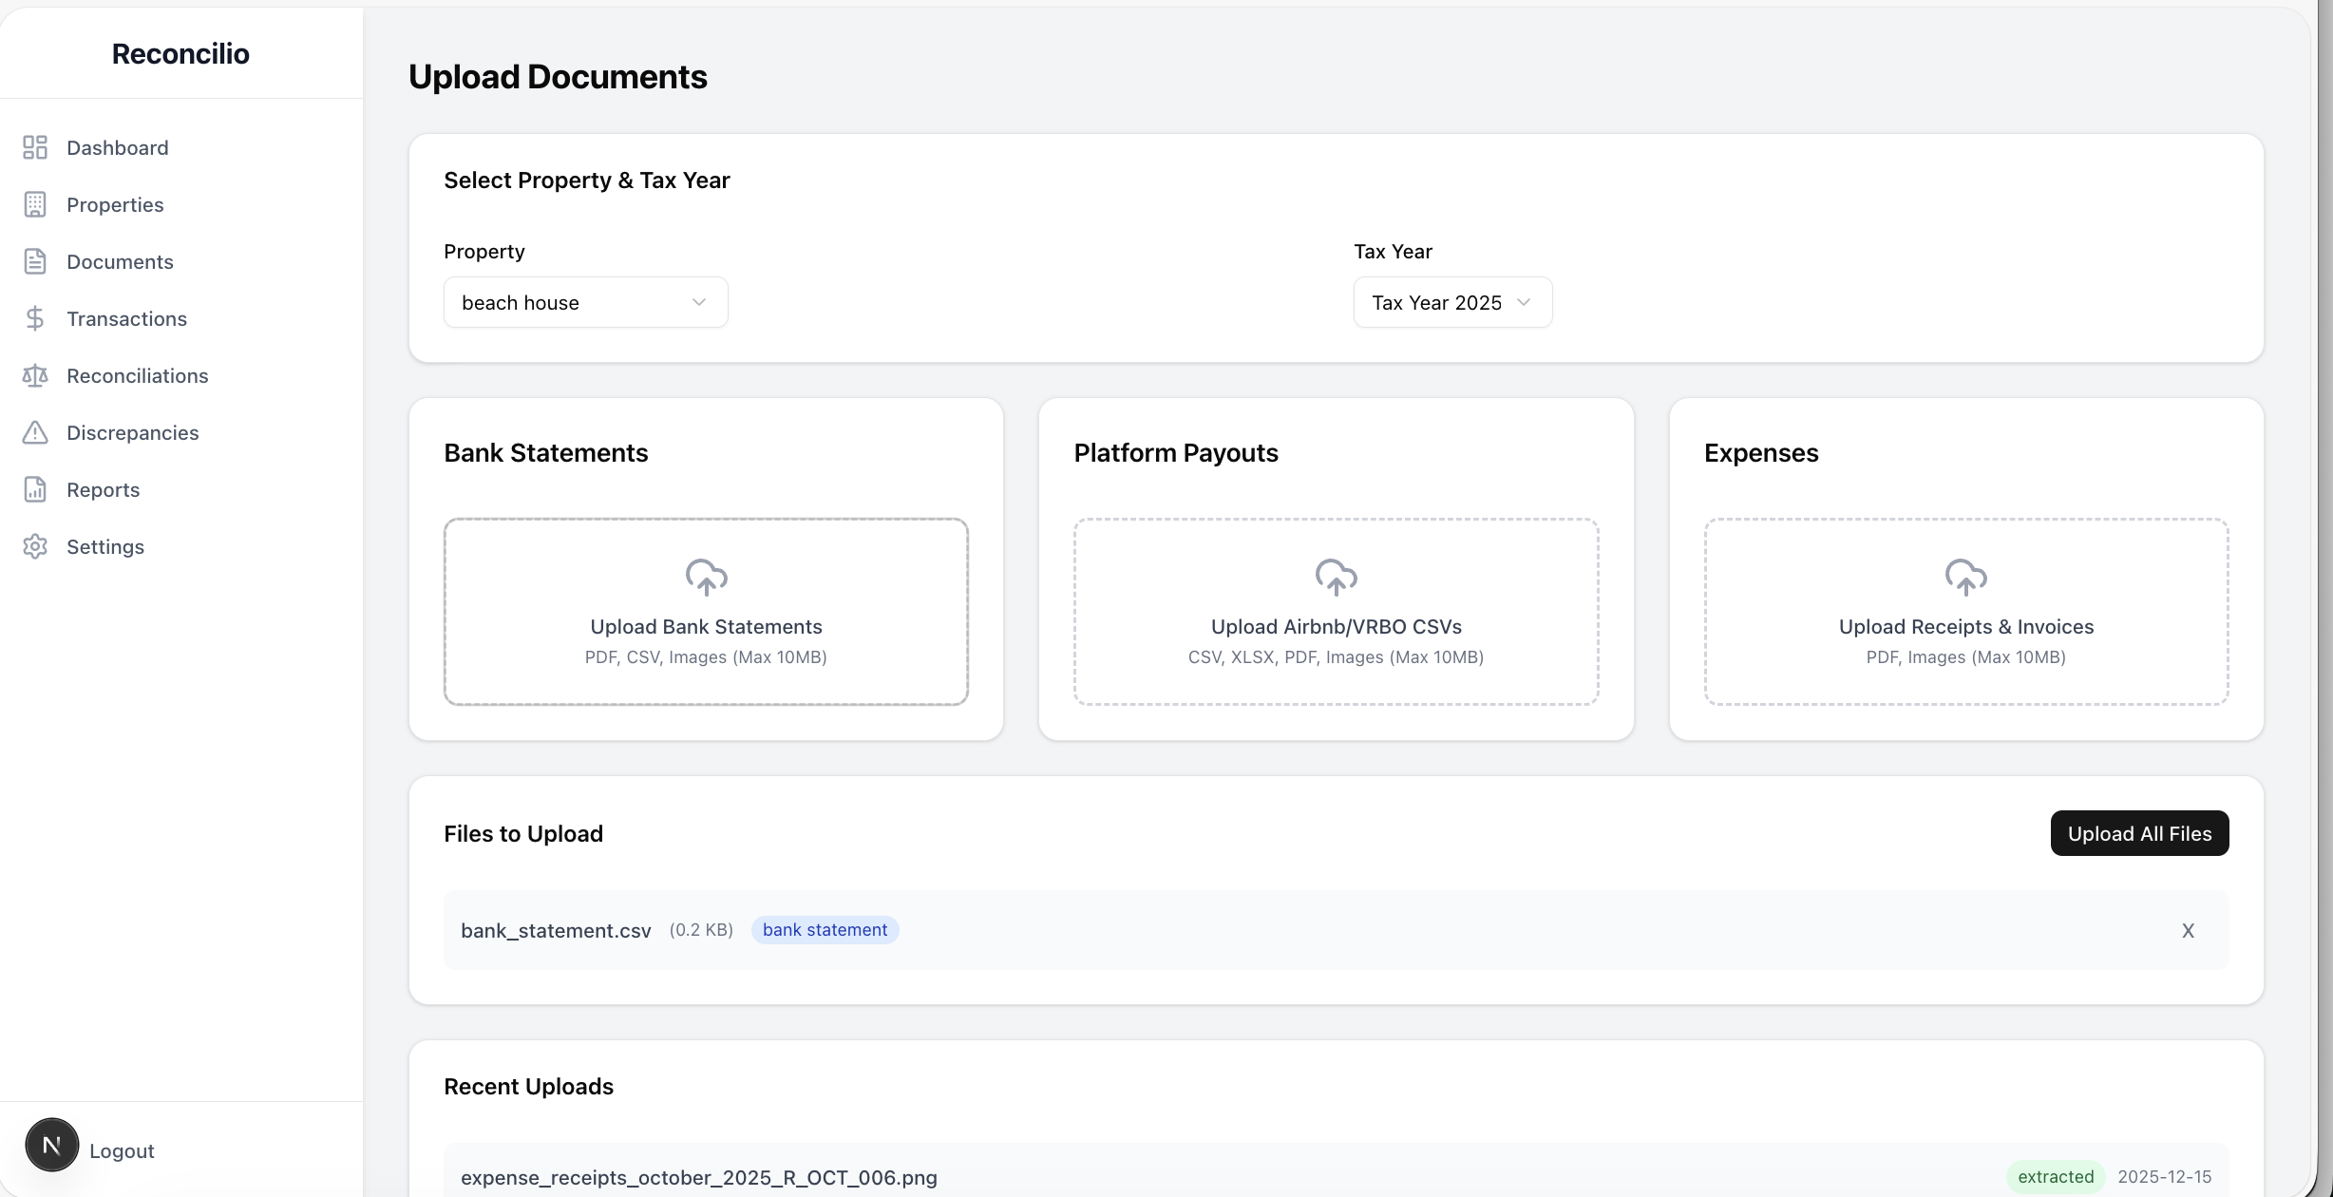Click the Upload Bank Statements drop zone
This screenshot has height=1197, width=2333.
point(706,612)
